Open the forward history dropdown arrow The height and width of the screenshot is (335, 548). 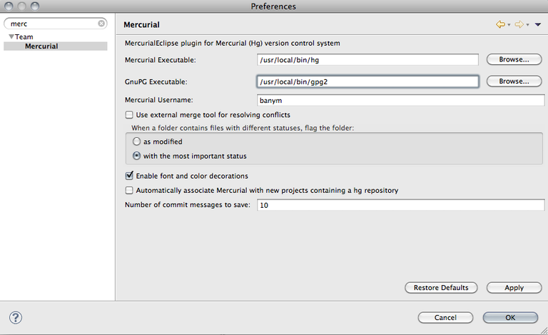(528, 25)
